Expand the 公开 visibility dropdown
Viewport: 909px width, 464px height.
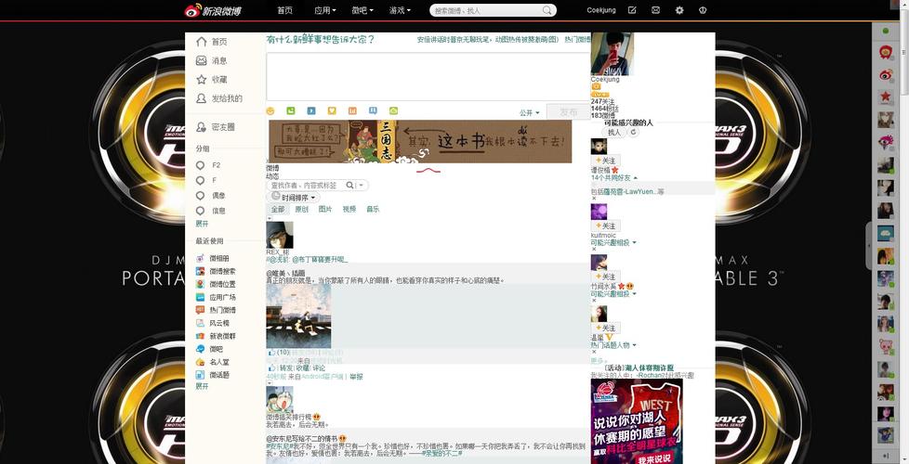[529, 113]
